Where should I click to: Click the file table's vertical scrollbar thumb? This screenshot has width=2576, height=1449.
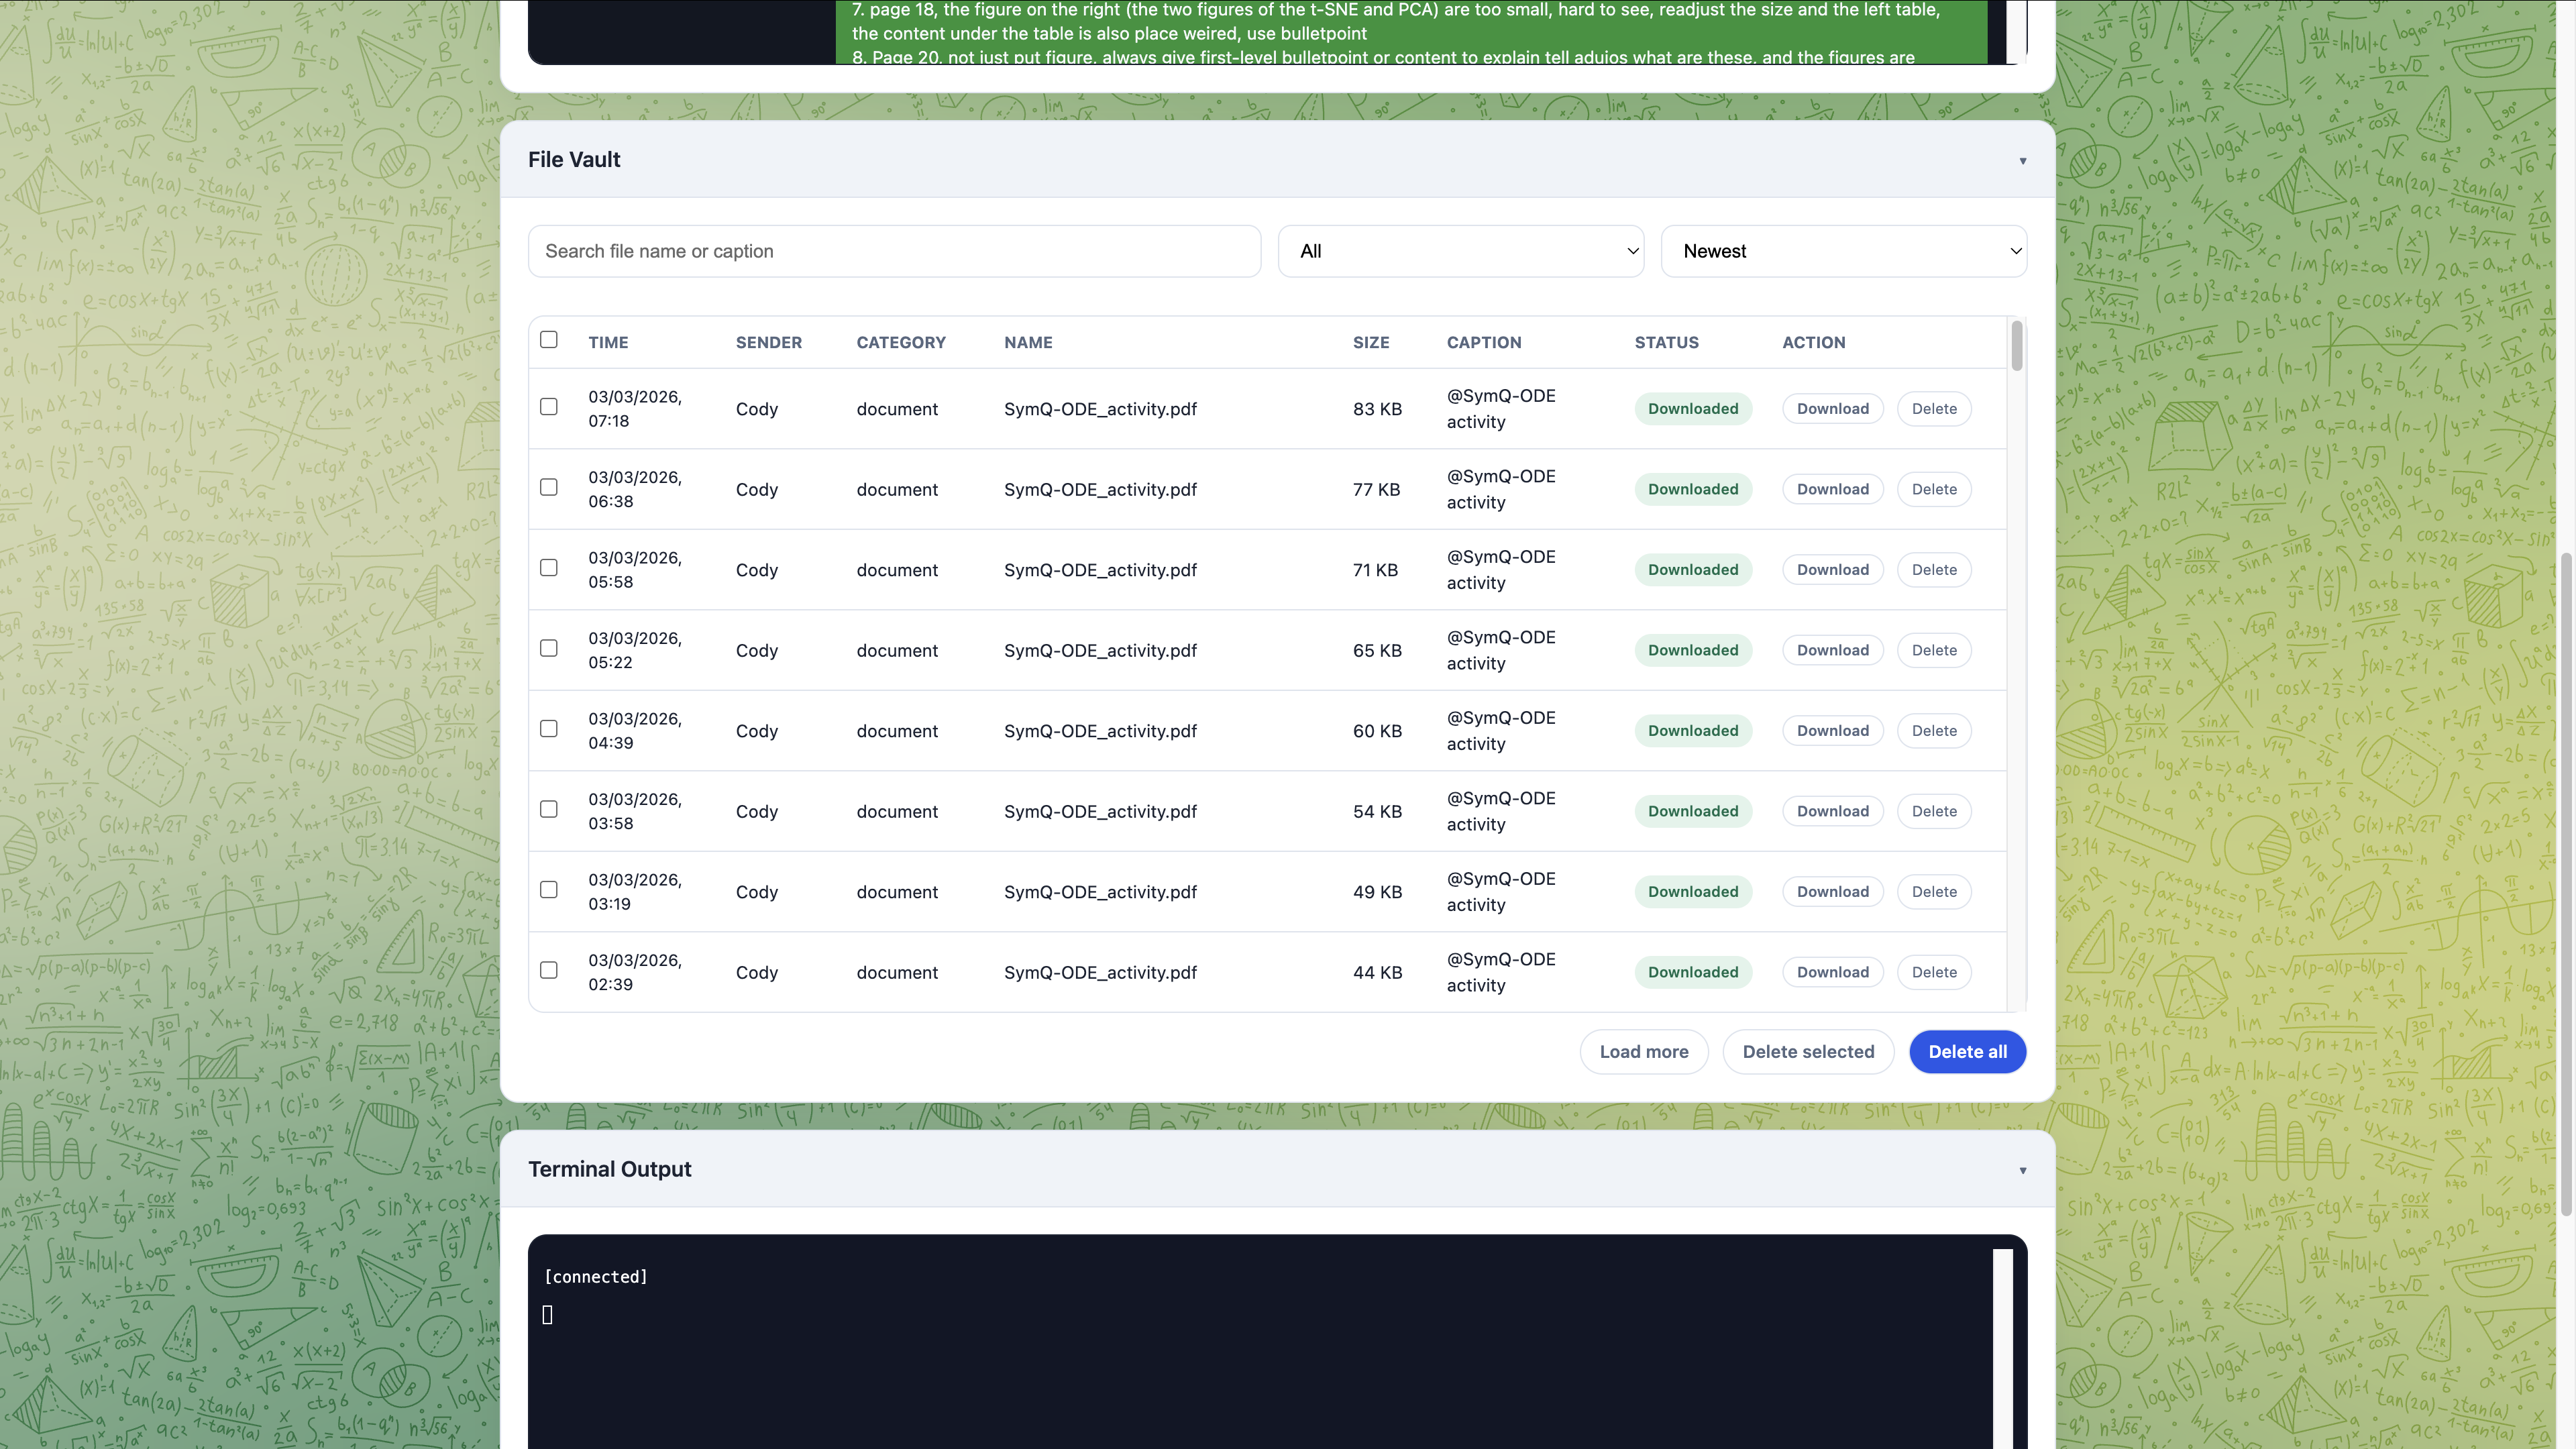pos(2017,345)
